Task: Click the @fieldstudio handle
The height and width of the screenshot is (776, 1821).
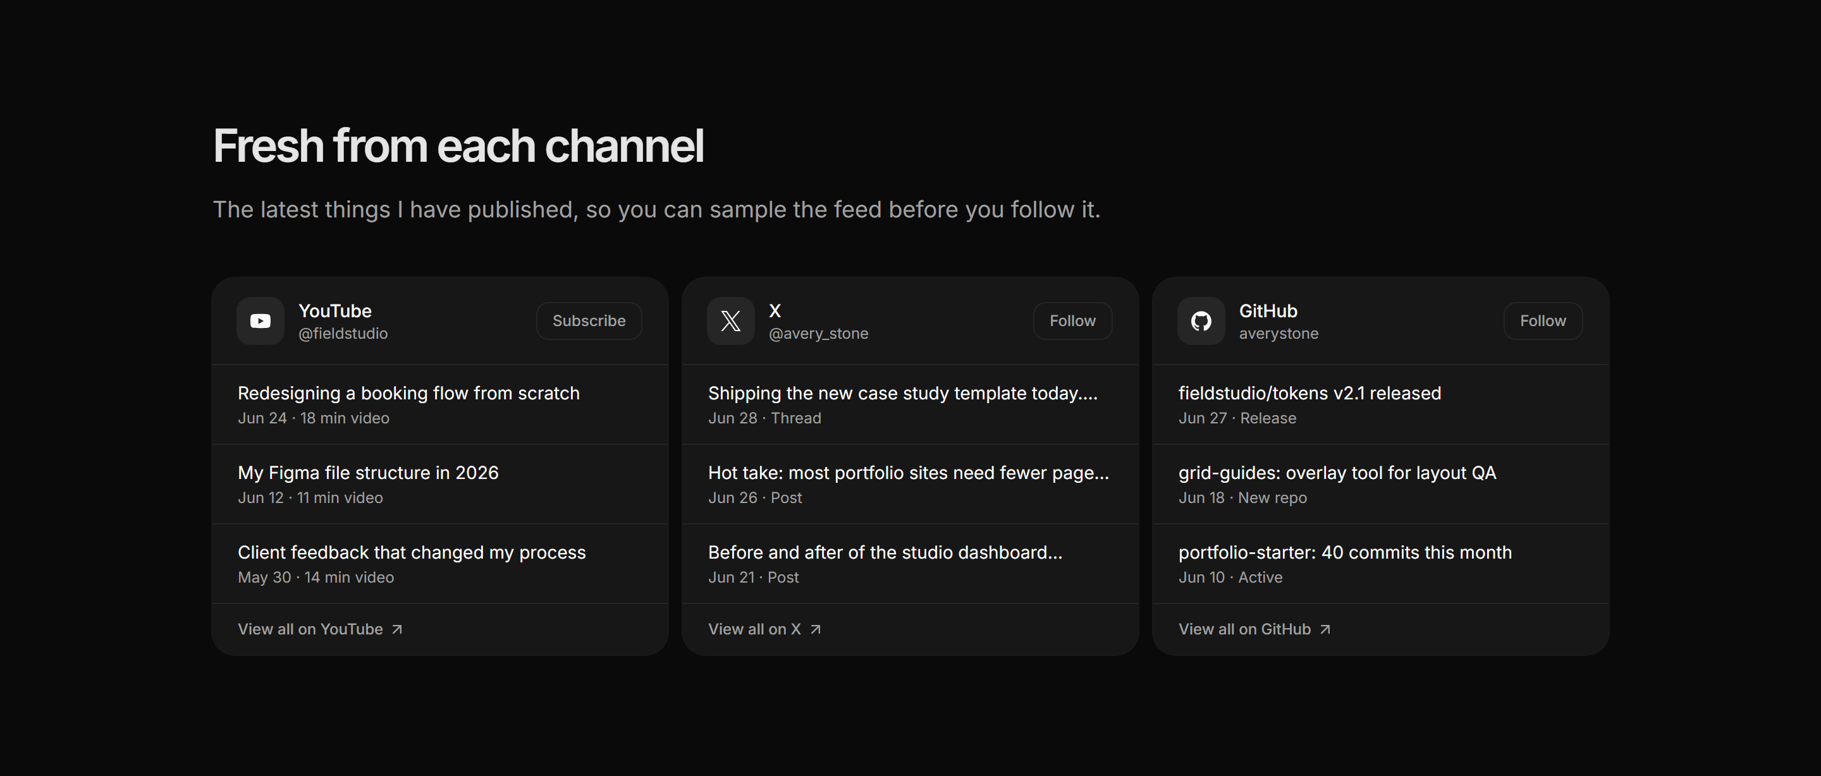Action: click(x=343, y=334)
